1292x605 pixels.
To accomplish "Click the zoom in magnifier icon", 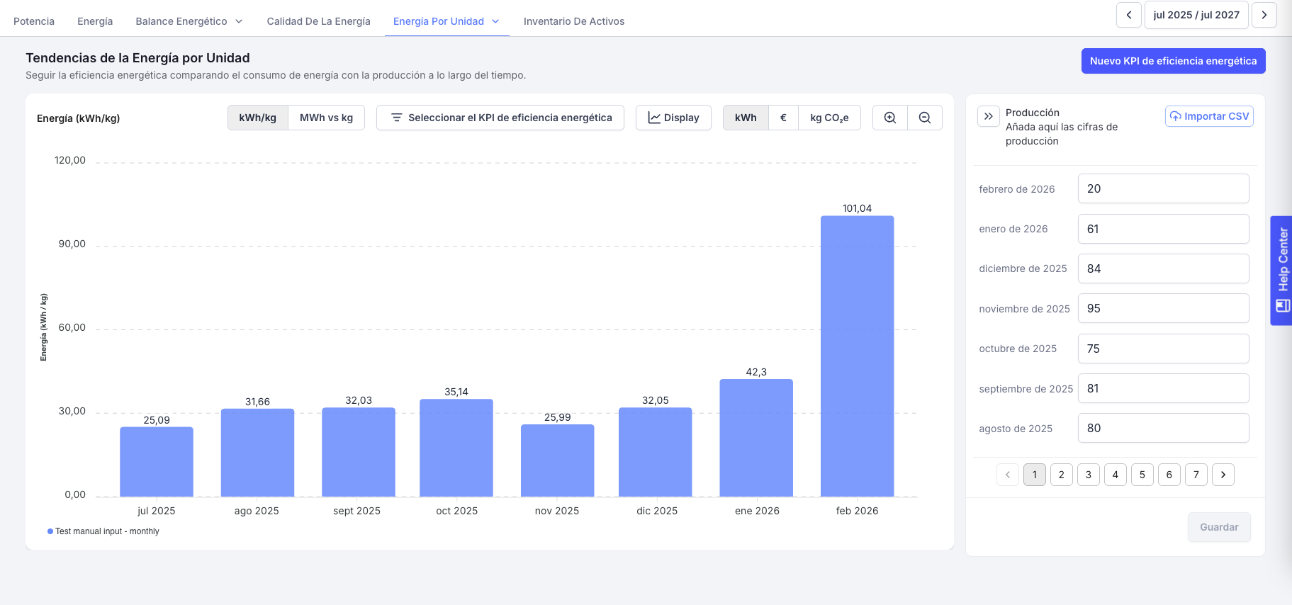I will coord(890,118).
